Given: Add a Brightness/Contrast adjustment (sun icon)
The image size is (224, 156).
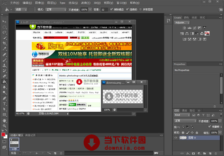Looking at the screenshot, I should [x=184, y=28].
